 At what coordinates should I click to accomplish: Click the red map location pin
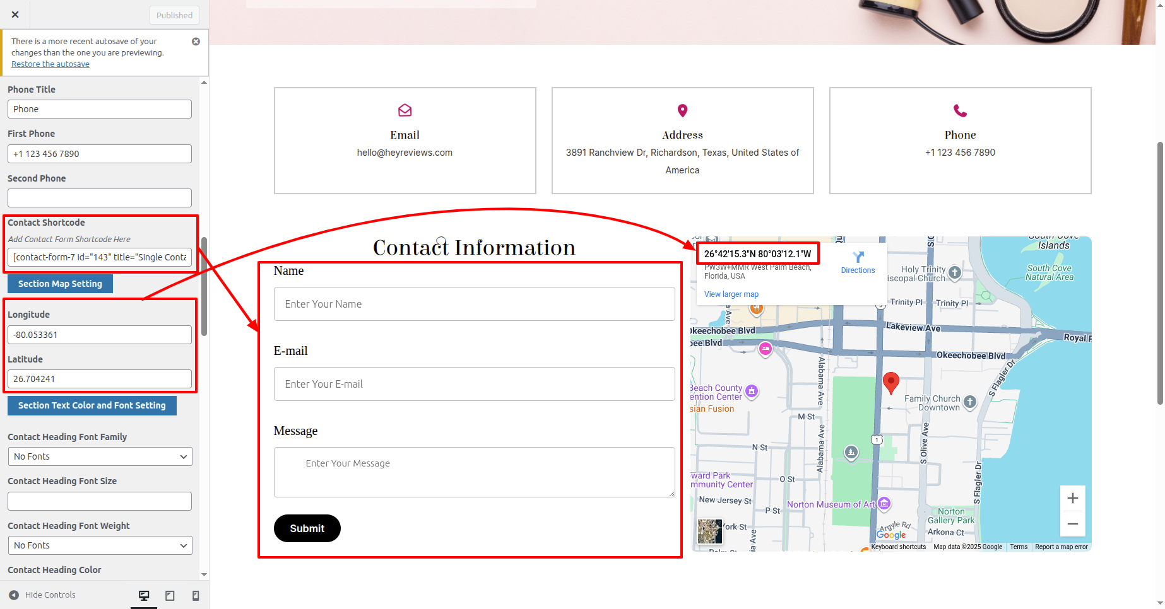[890, 382]
